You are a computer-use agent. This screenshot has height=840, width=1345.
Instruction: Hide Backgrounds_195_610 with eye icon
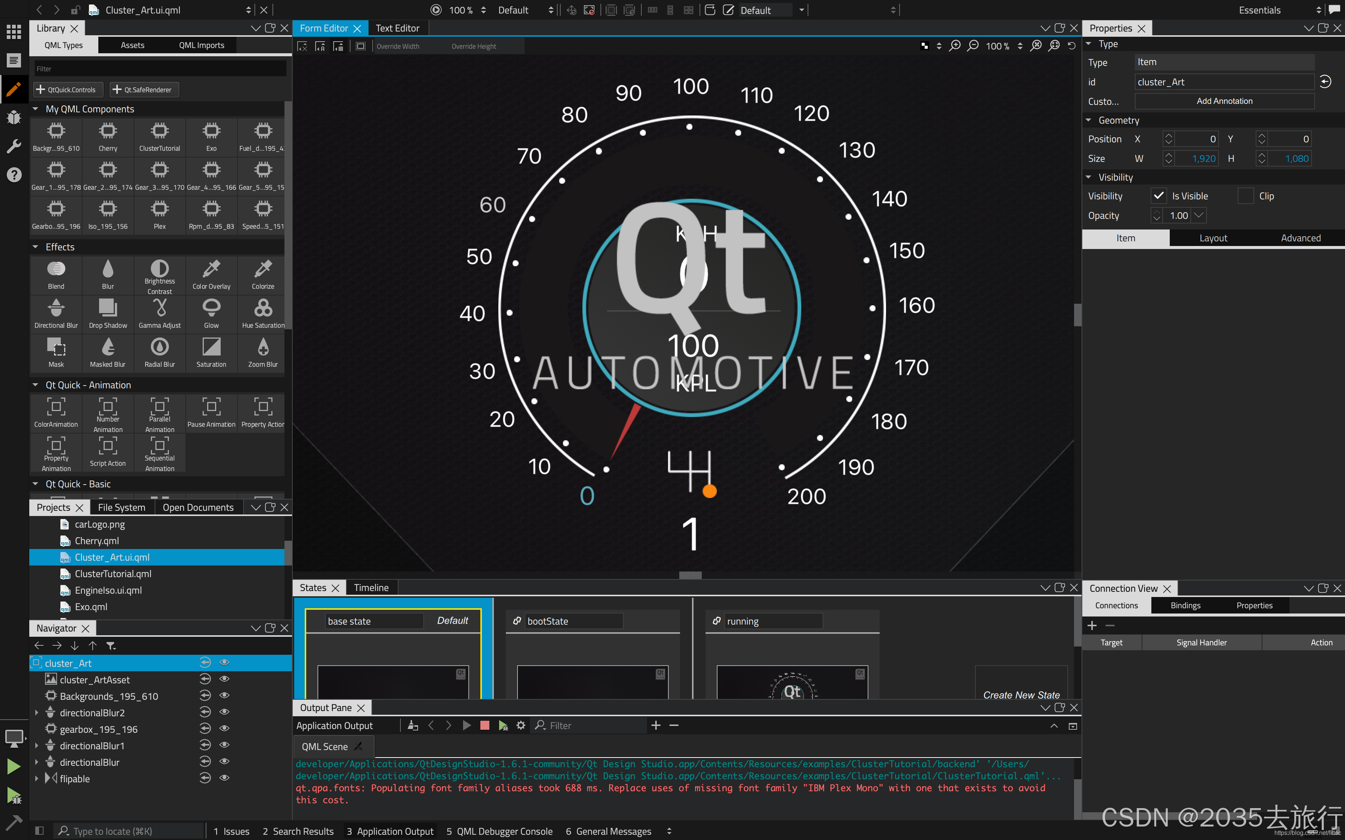(x=224, y=696)
